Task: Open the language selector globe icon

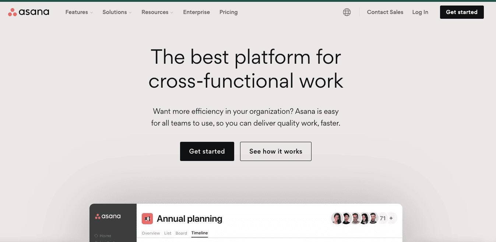Action: (347, 12)
